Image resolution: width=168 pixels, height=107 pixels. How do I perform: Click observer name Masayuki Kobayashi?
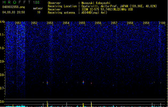point(96,3)
